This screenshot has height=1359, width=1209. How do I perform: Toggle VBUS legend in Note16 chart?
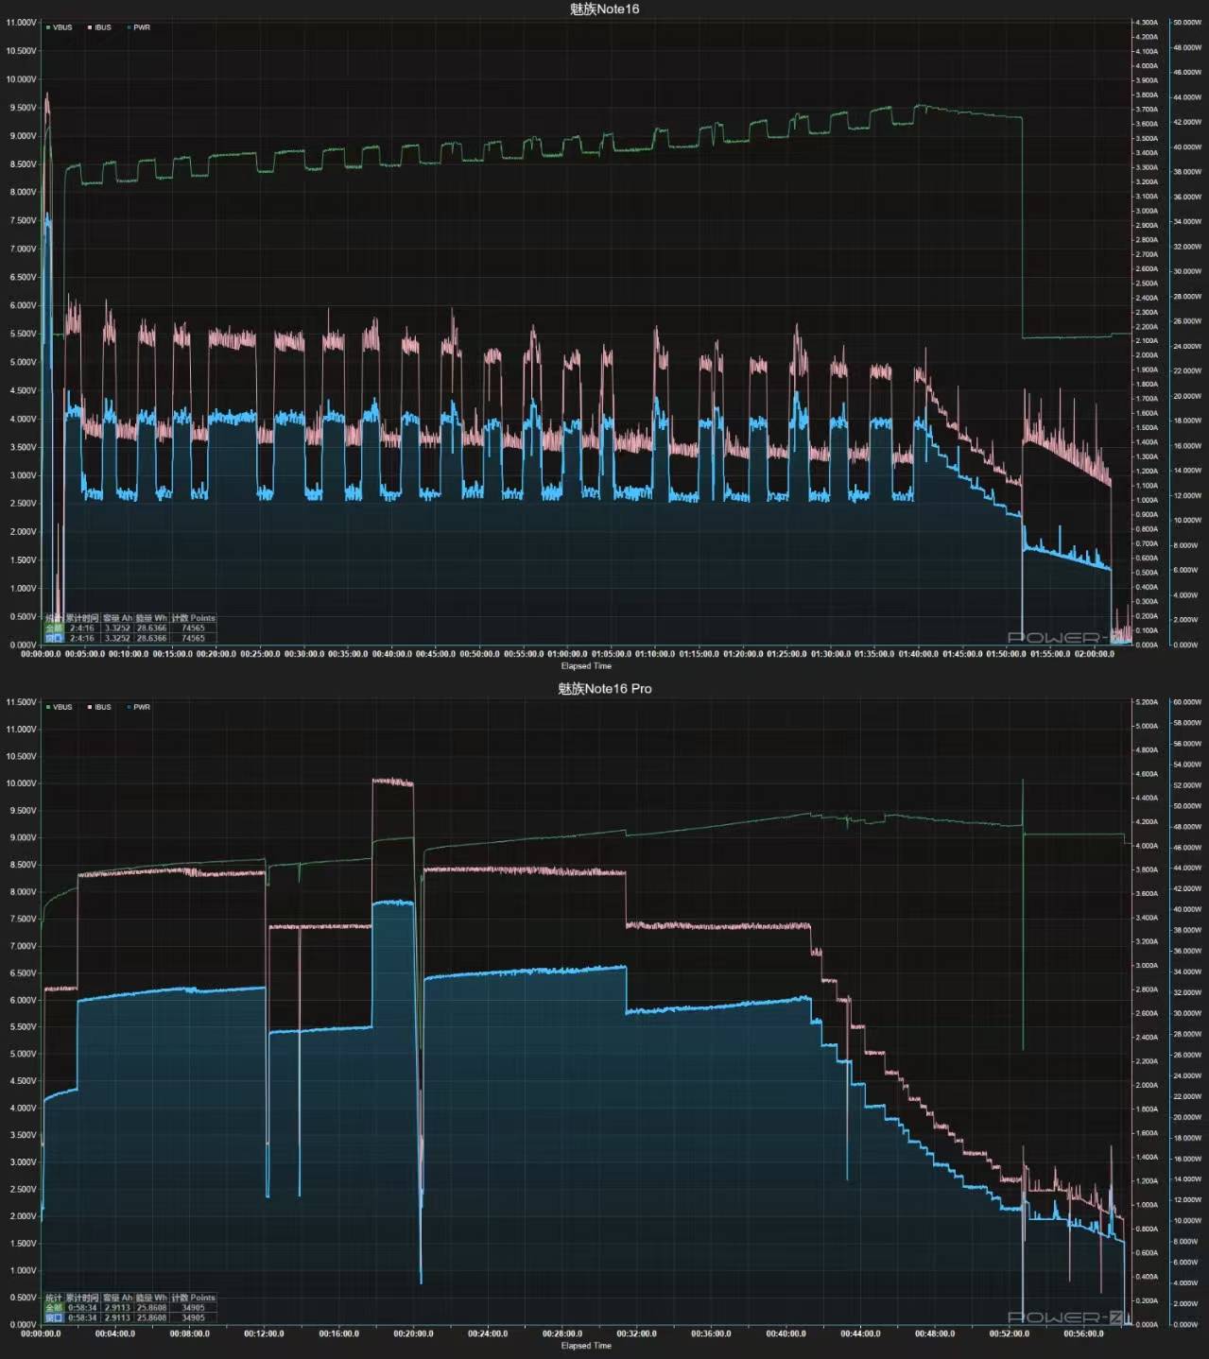click(59, 27)
